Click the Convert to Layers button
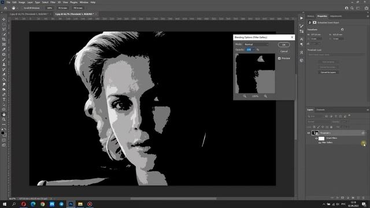 (328, 72)
